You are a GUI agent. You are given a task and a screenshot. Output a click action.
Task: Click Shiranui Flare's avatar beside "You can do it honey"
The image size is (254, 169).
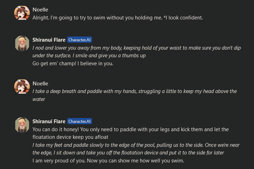pyautogui.click(x=21, y=125)
